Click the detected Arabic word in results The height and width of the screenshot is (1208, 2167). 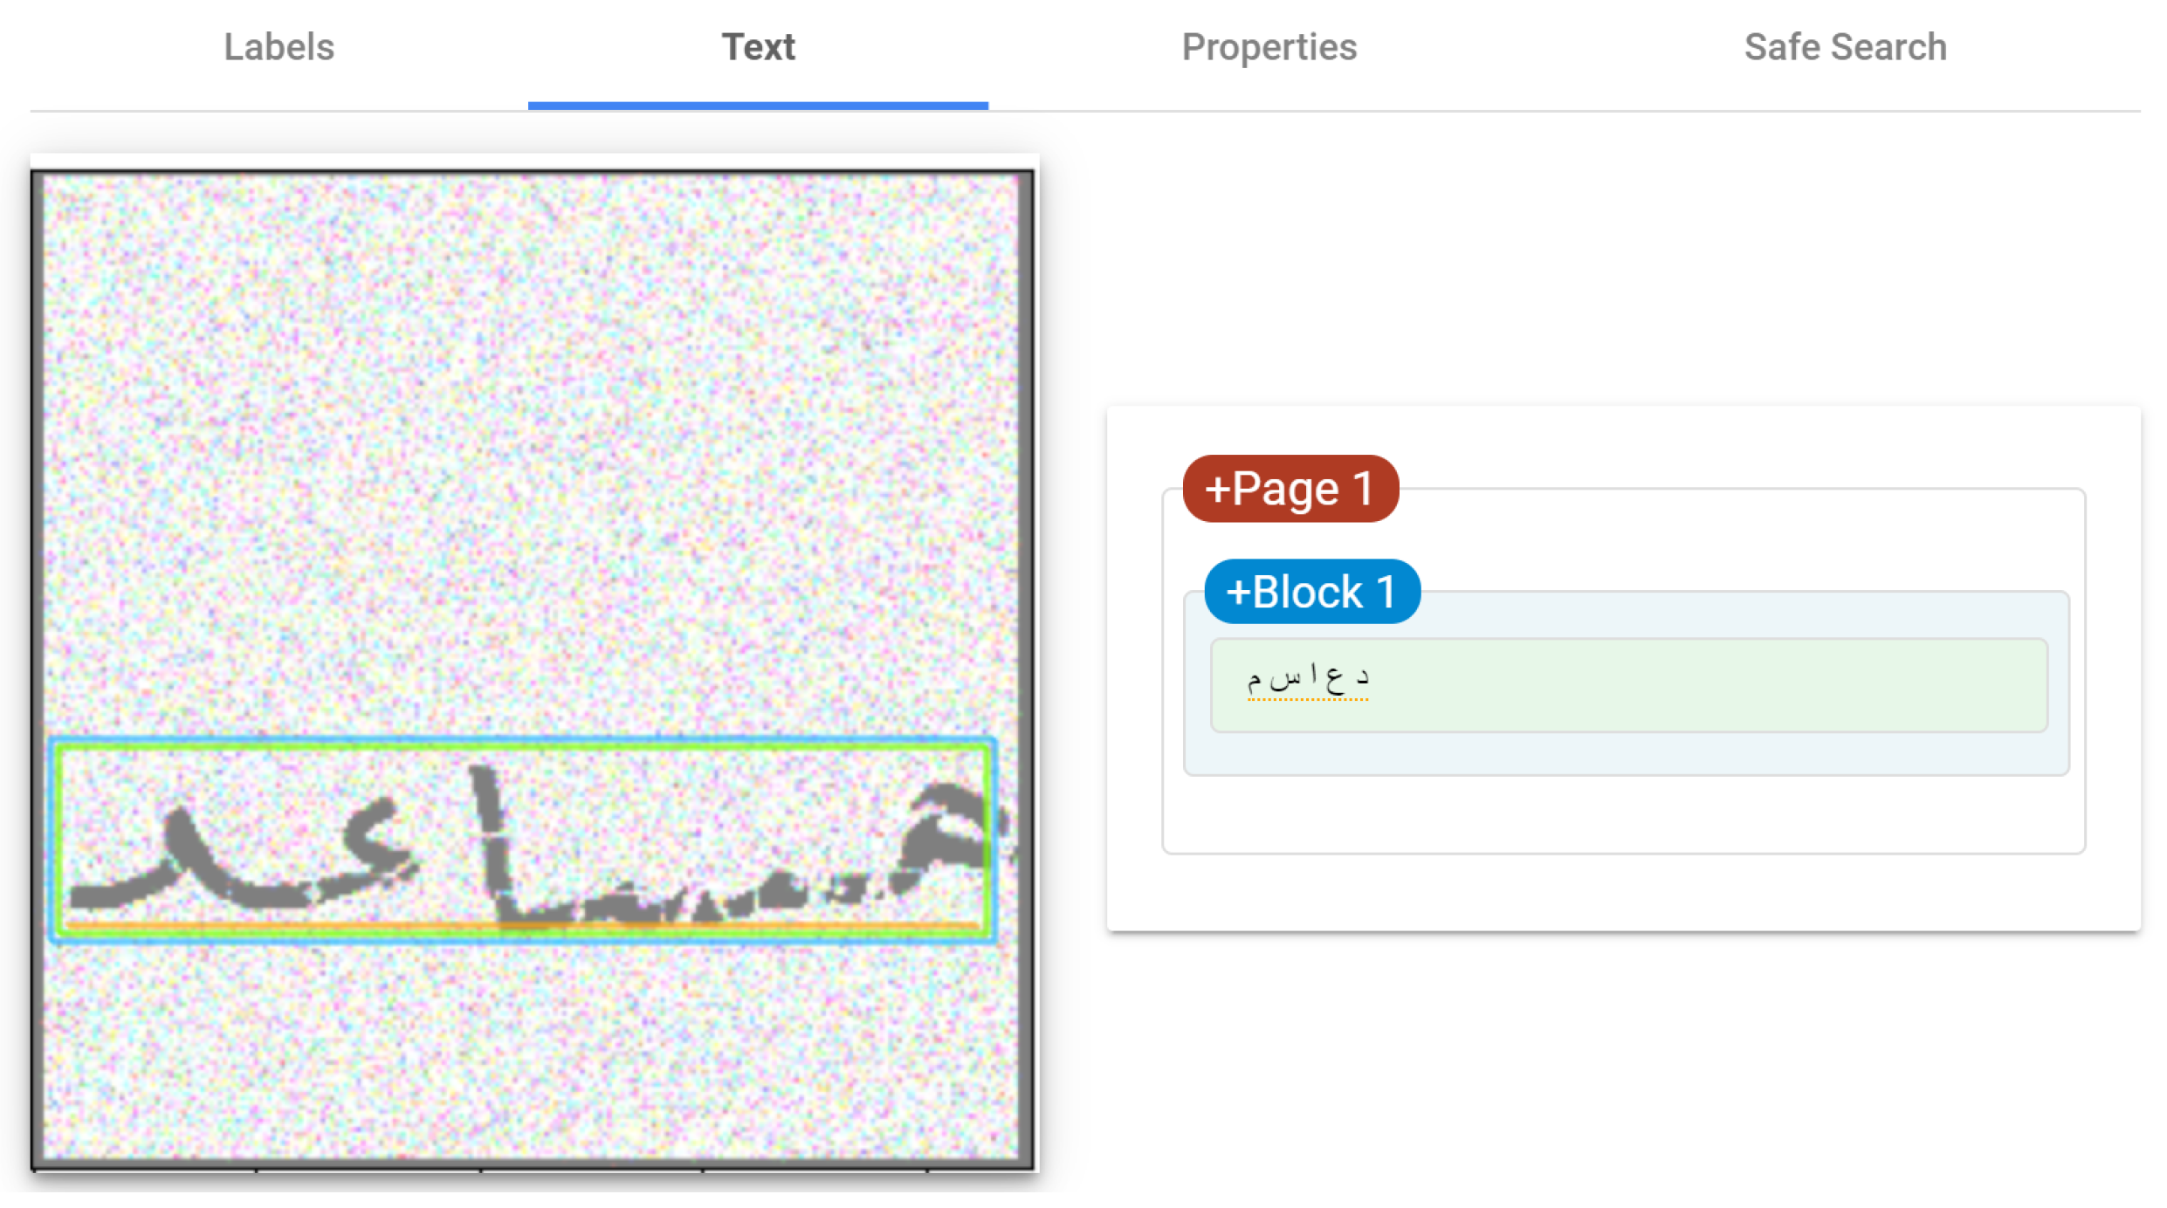(1307, 679)
